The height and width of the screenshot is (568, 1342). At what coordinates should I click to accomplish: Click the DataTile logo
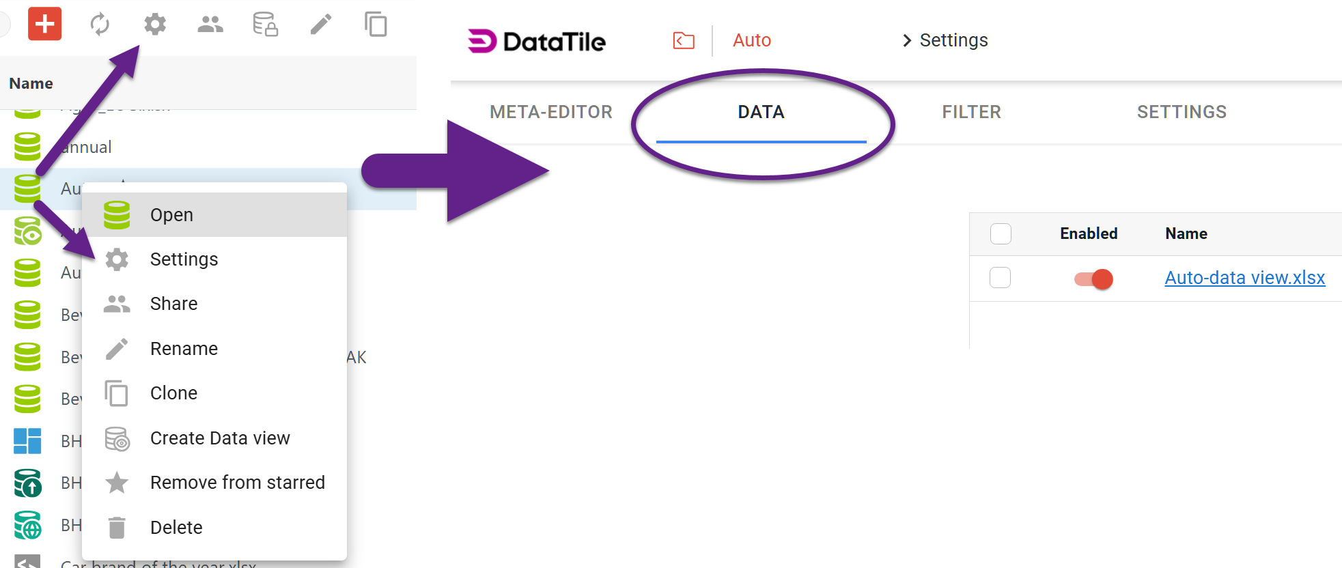tap(537, 41)
